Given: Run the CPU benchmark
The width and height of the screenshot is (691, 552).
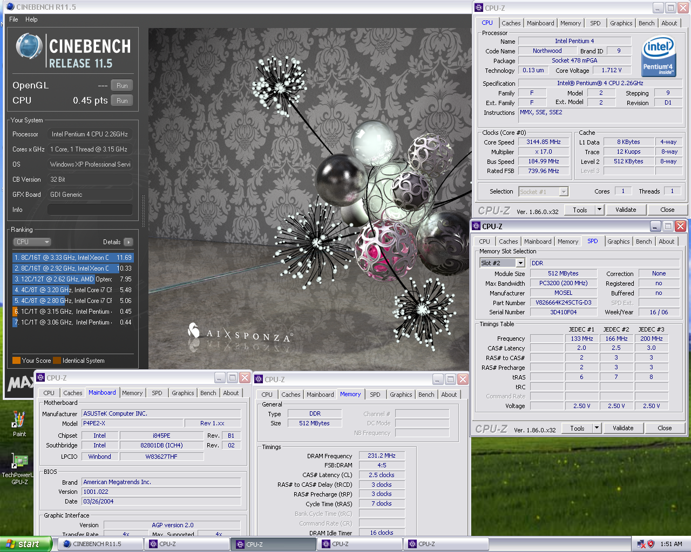Looking at the screenshot, I should pos(122,101).
